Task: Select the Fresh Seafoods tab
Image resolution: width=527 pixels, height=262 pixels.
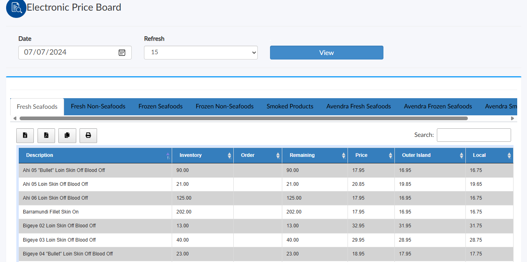Action: [37, 107]
